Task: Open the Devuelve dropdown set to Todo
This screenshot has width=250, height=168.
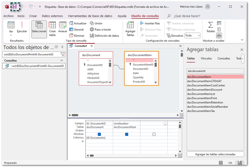Action: pyautogui.click(x=192, y=35)
